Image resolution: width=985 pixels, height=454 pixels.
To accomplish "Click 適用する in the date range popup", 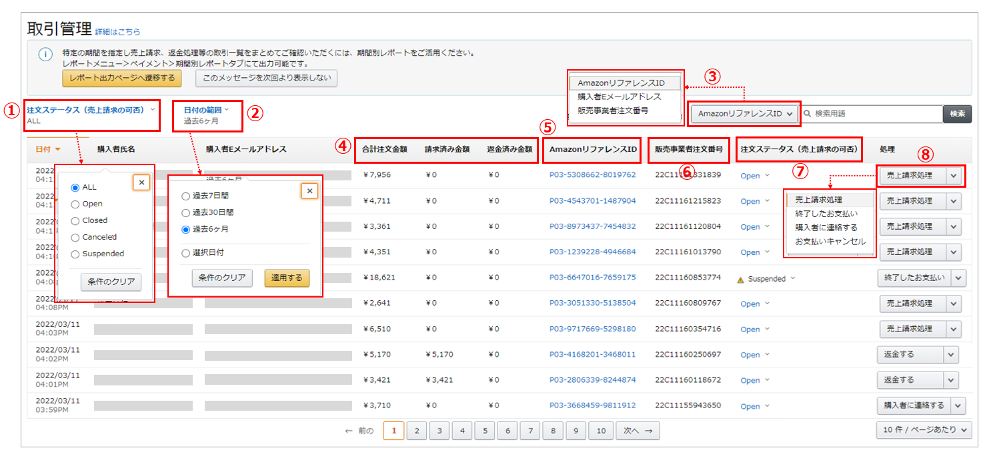I will coord(287,279).
